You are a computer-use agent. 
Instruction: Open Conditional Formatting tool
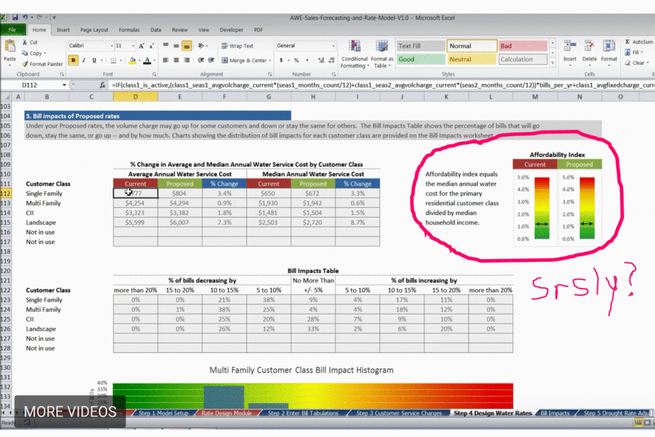353,47
